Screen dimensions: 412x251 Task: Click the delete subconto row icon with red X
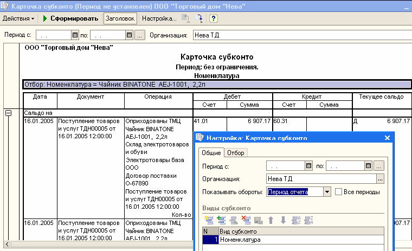[x=246, y=220]
